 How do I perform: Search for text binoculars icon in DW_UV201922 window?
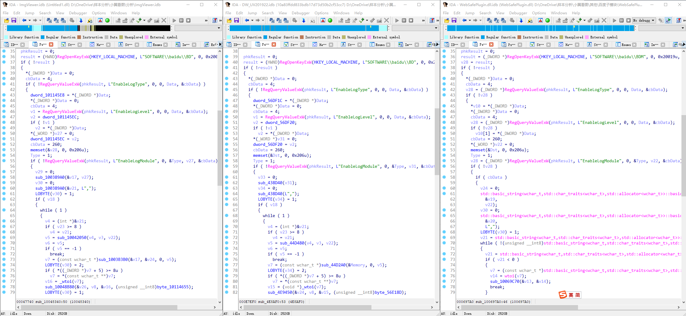point(279,20)
